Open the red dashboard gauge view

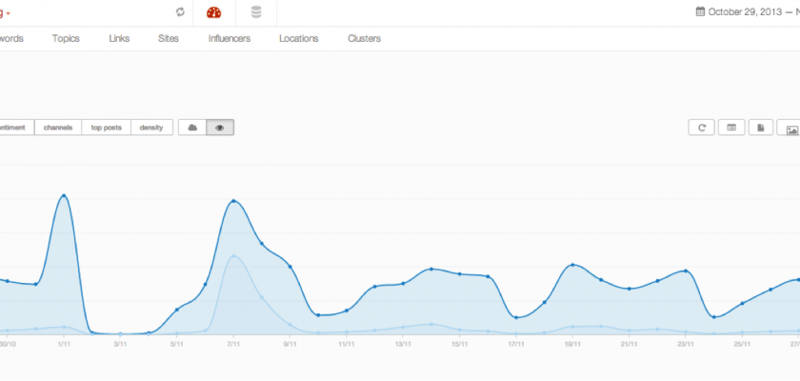click(213, 12)
